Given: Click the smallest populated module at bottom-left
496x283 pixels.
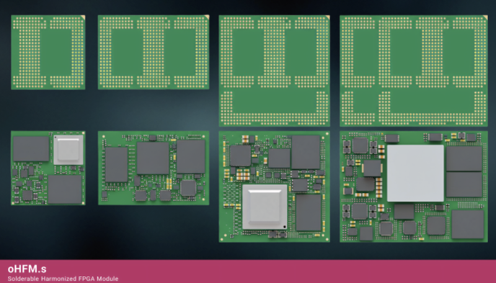Looking at the screenshot, I should pos(48,168).
